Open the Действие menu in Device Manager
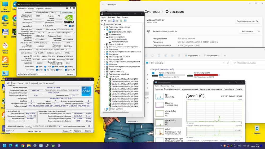The image size is (265, 149). 111,17
